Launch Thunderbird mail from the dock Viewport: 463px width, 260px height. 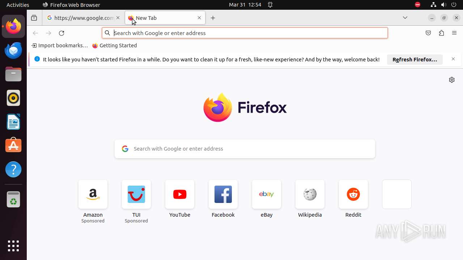(x=13, y=50)
